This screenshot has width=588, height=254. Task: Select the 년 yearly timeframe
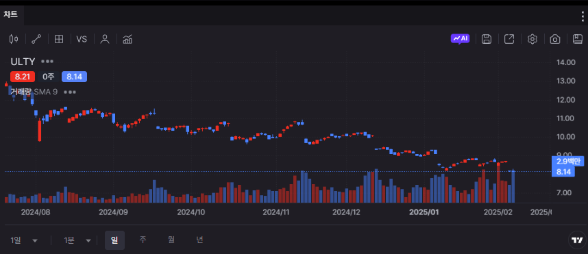[x=199, y=240]
